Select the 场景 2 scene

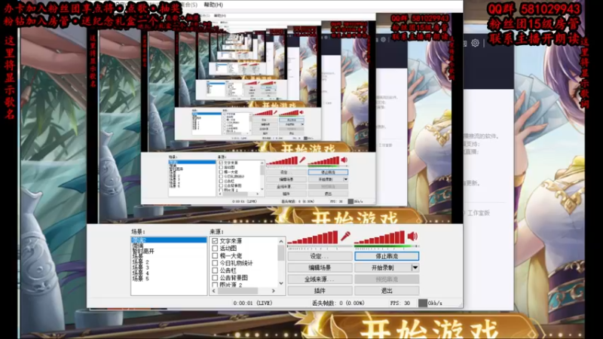[x=140, y=262]
